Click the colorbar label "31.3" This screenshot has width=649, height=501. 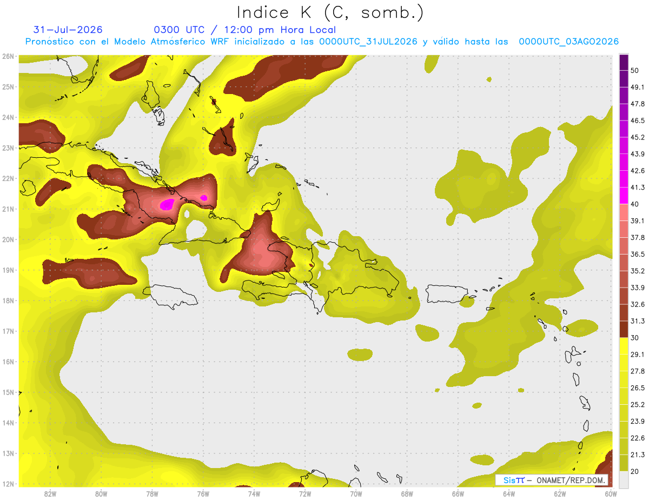pos(637,321)
